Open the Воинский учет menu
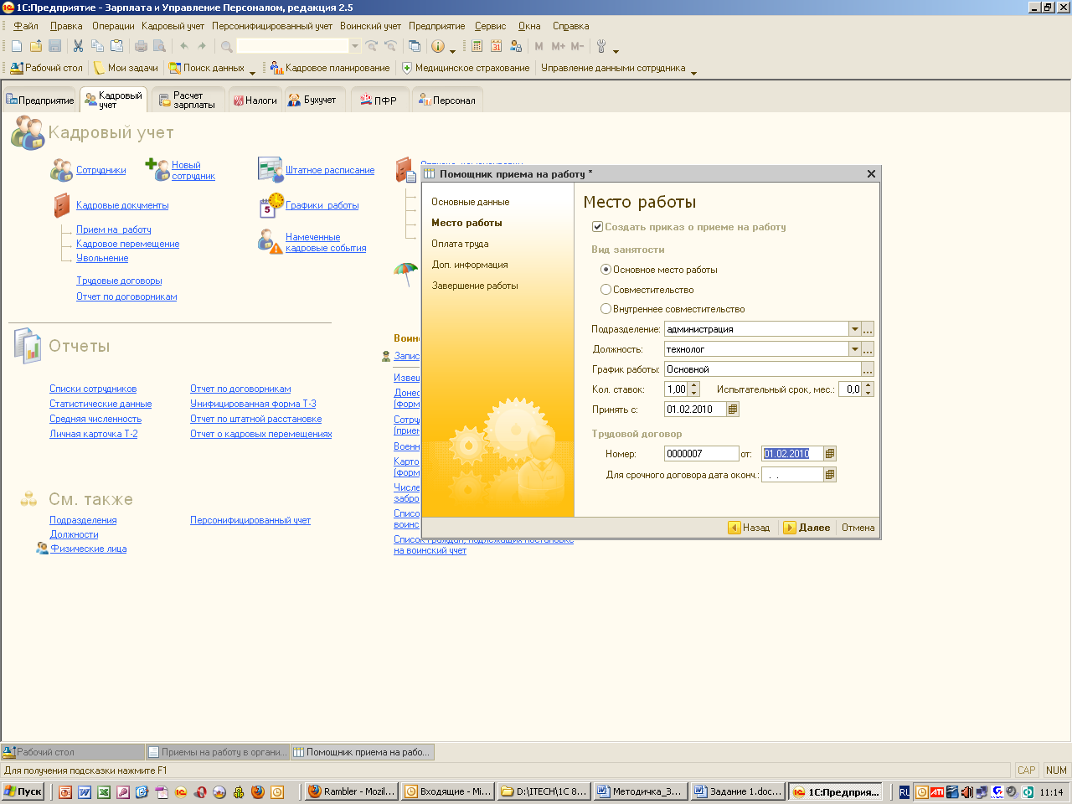Image resolution: width=1072 pixels, height=804 pixels. click(x=370, y=26)
